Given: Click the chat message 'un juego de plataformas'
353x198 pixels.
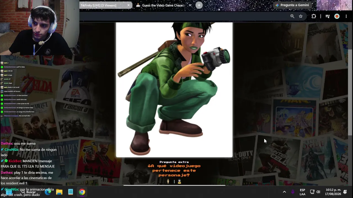Looking at the screenshot, I should point(18,112).
